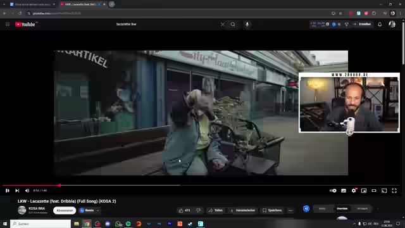Viewport: 405px width, 228px height.
Task: Toggle the autoplay switch
Action: 333,191
